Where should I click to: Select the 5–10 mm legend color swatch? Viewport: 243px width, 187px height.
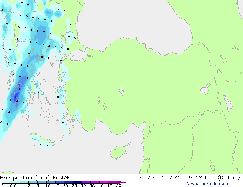42,182
